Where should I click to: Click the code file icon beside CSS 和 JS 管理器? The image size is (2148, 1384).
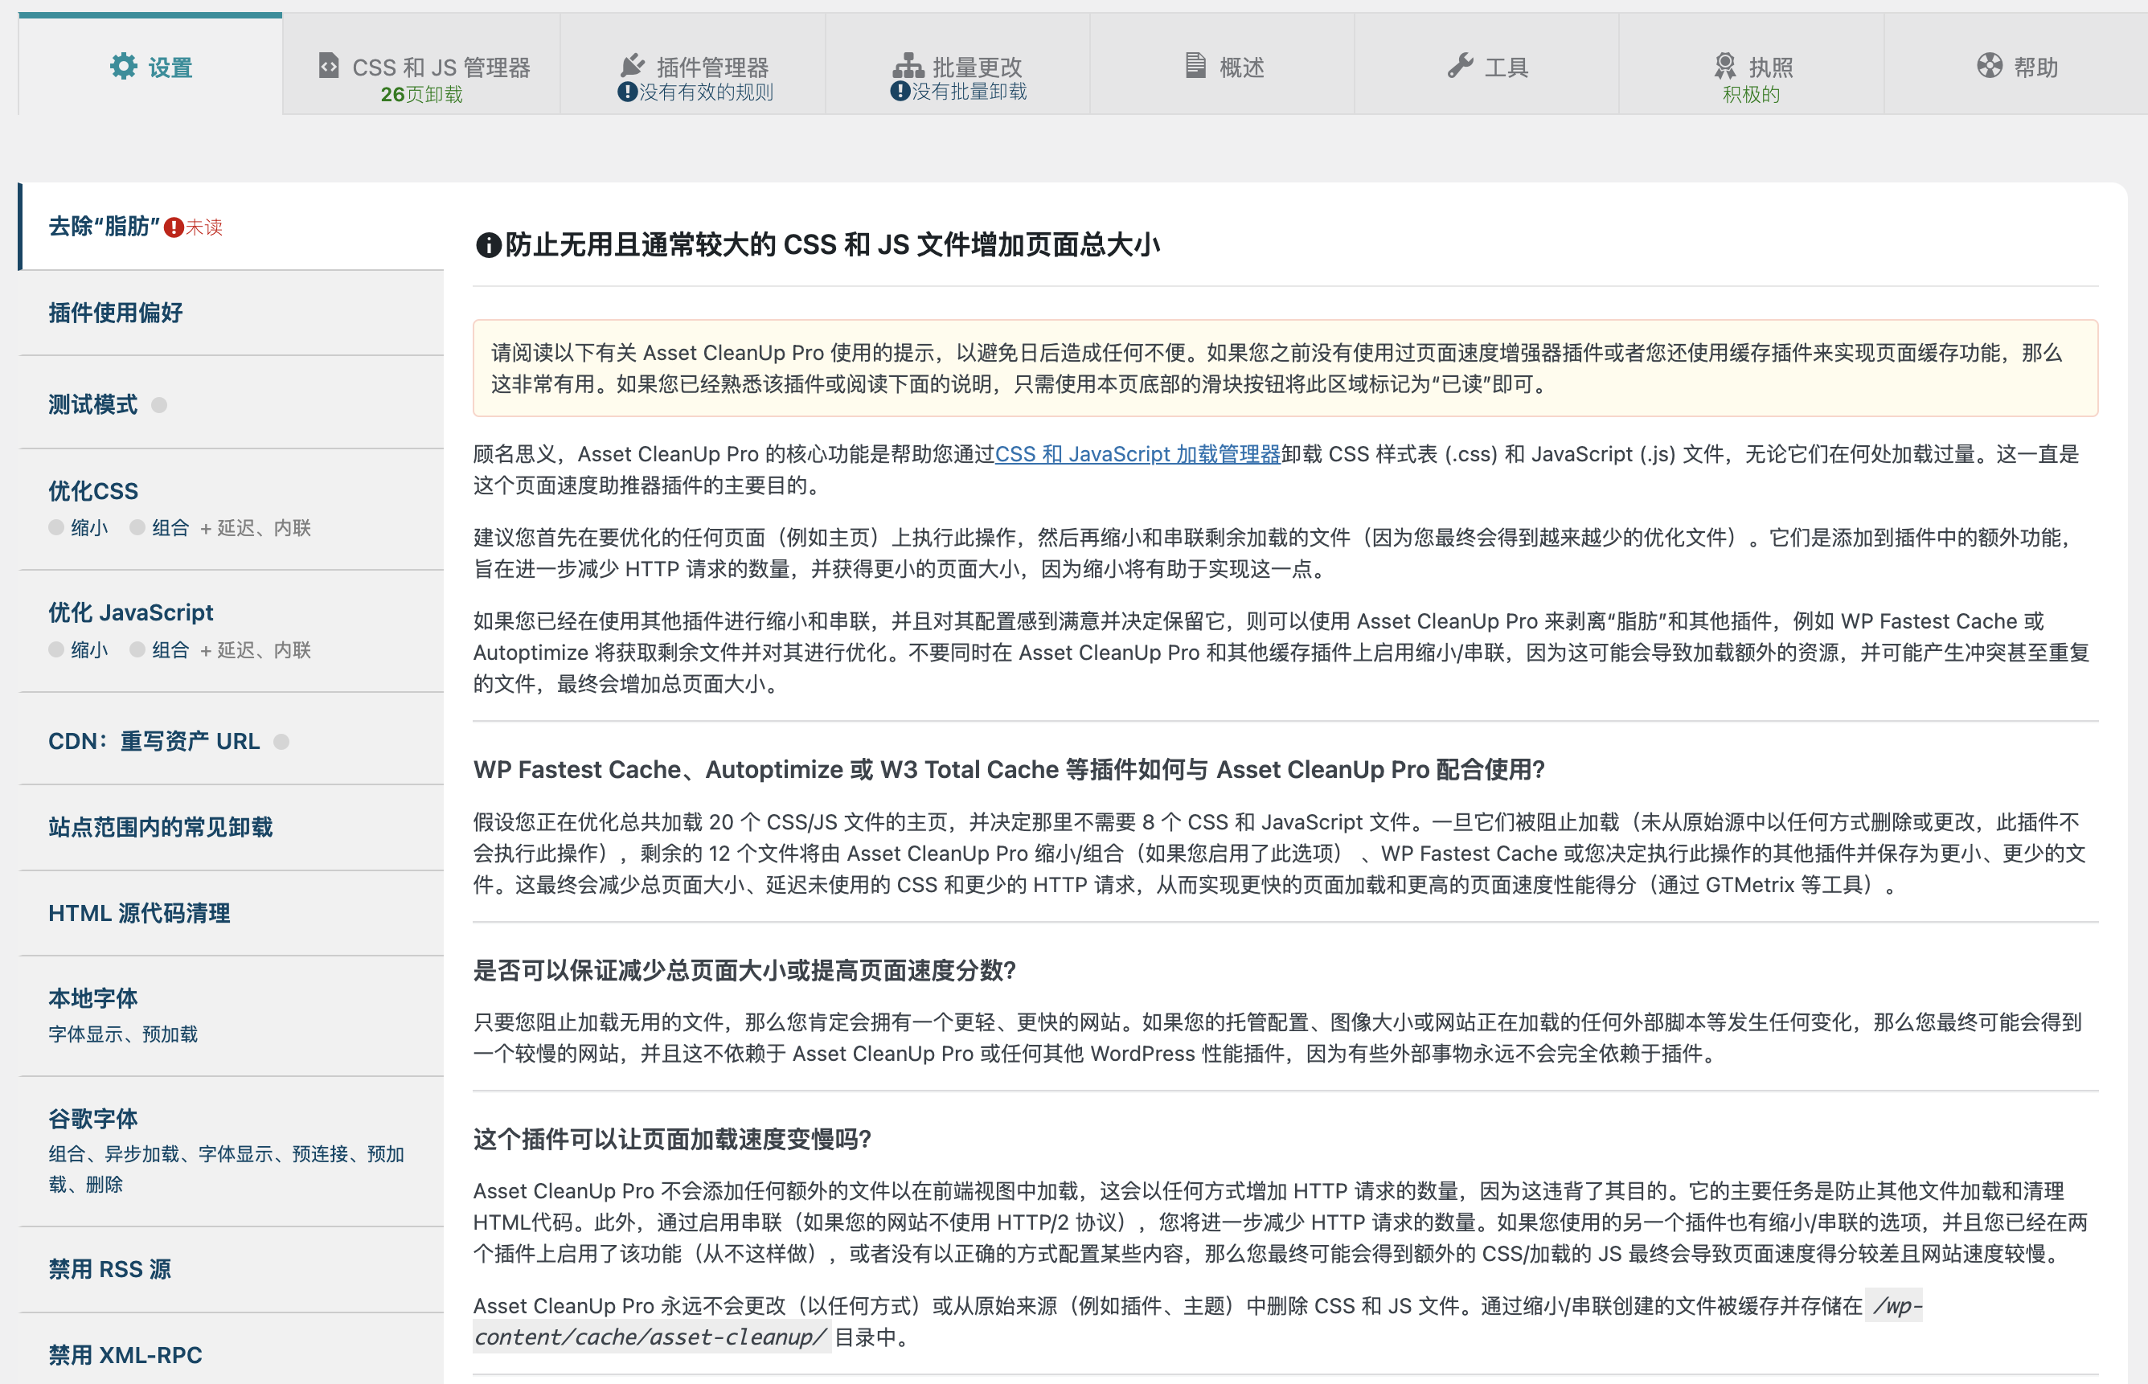pyautogui.click(x=329, y=66)
